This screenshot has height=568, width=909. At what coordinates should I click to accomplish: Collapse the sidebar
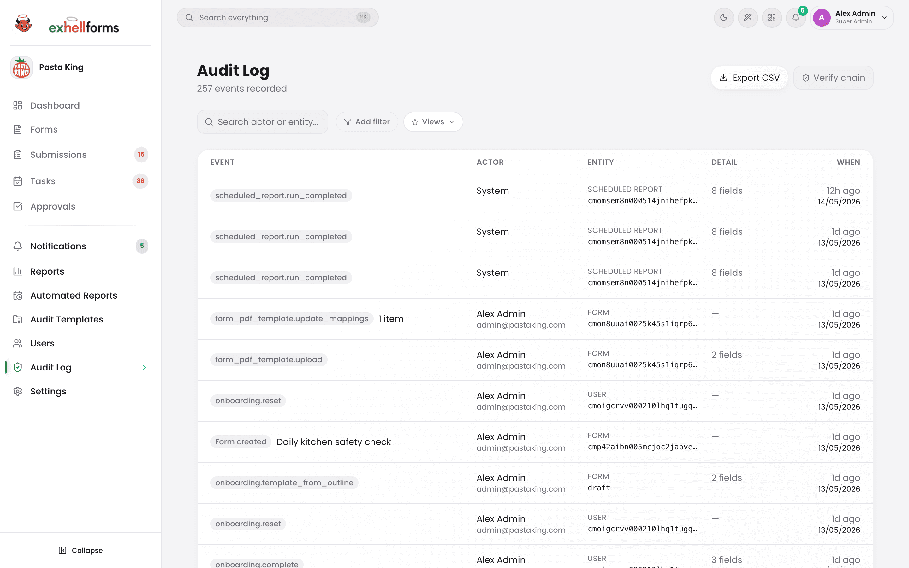(81, 550)
